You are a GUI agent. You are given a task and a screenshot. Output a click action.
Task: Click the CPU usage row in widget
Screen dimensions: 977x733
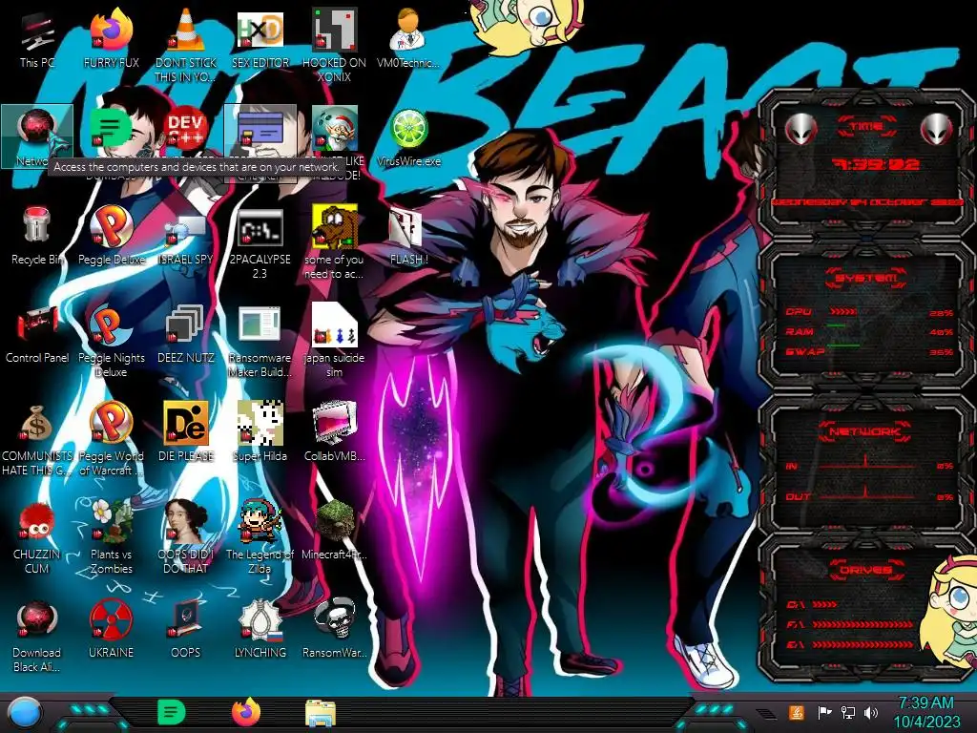pyautogui.click(x=869, y=312)
